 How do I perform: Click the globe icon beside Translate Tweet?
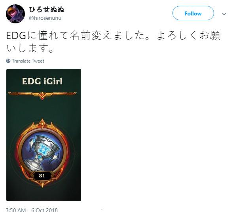[x=8, y=61]
